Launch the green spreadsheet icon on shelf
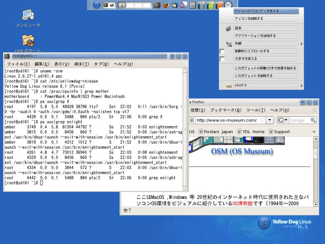325x244 pixels. [x=210, y=5]
